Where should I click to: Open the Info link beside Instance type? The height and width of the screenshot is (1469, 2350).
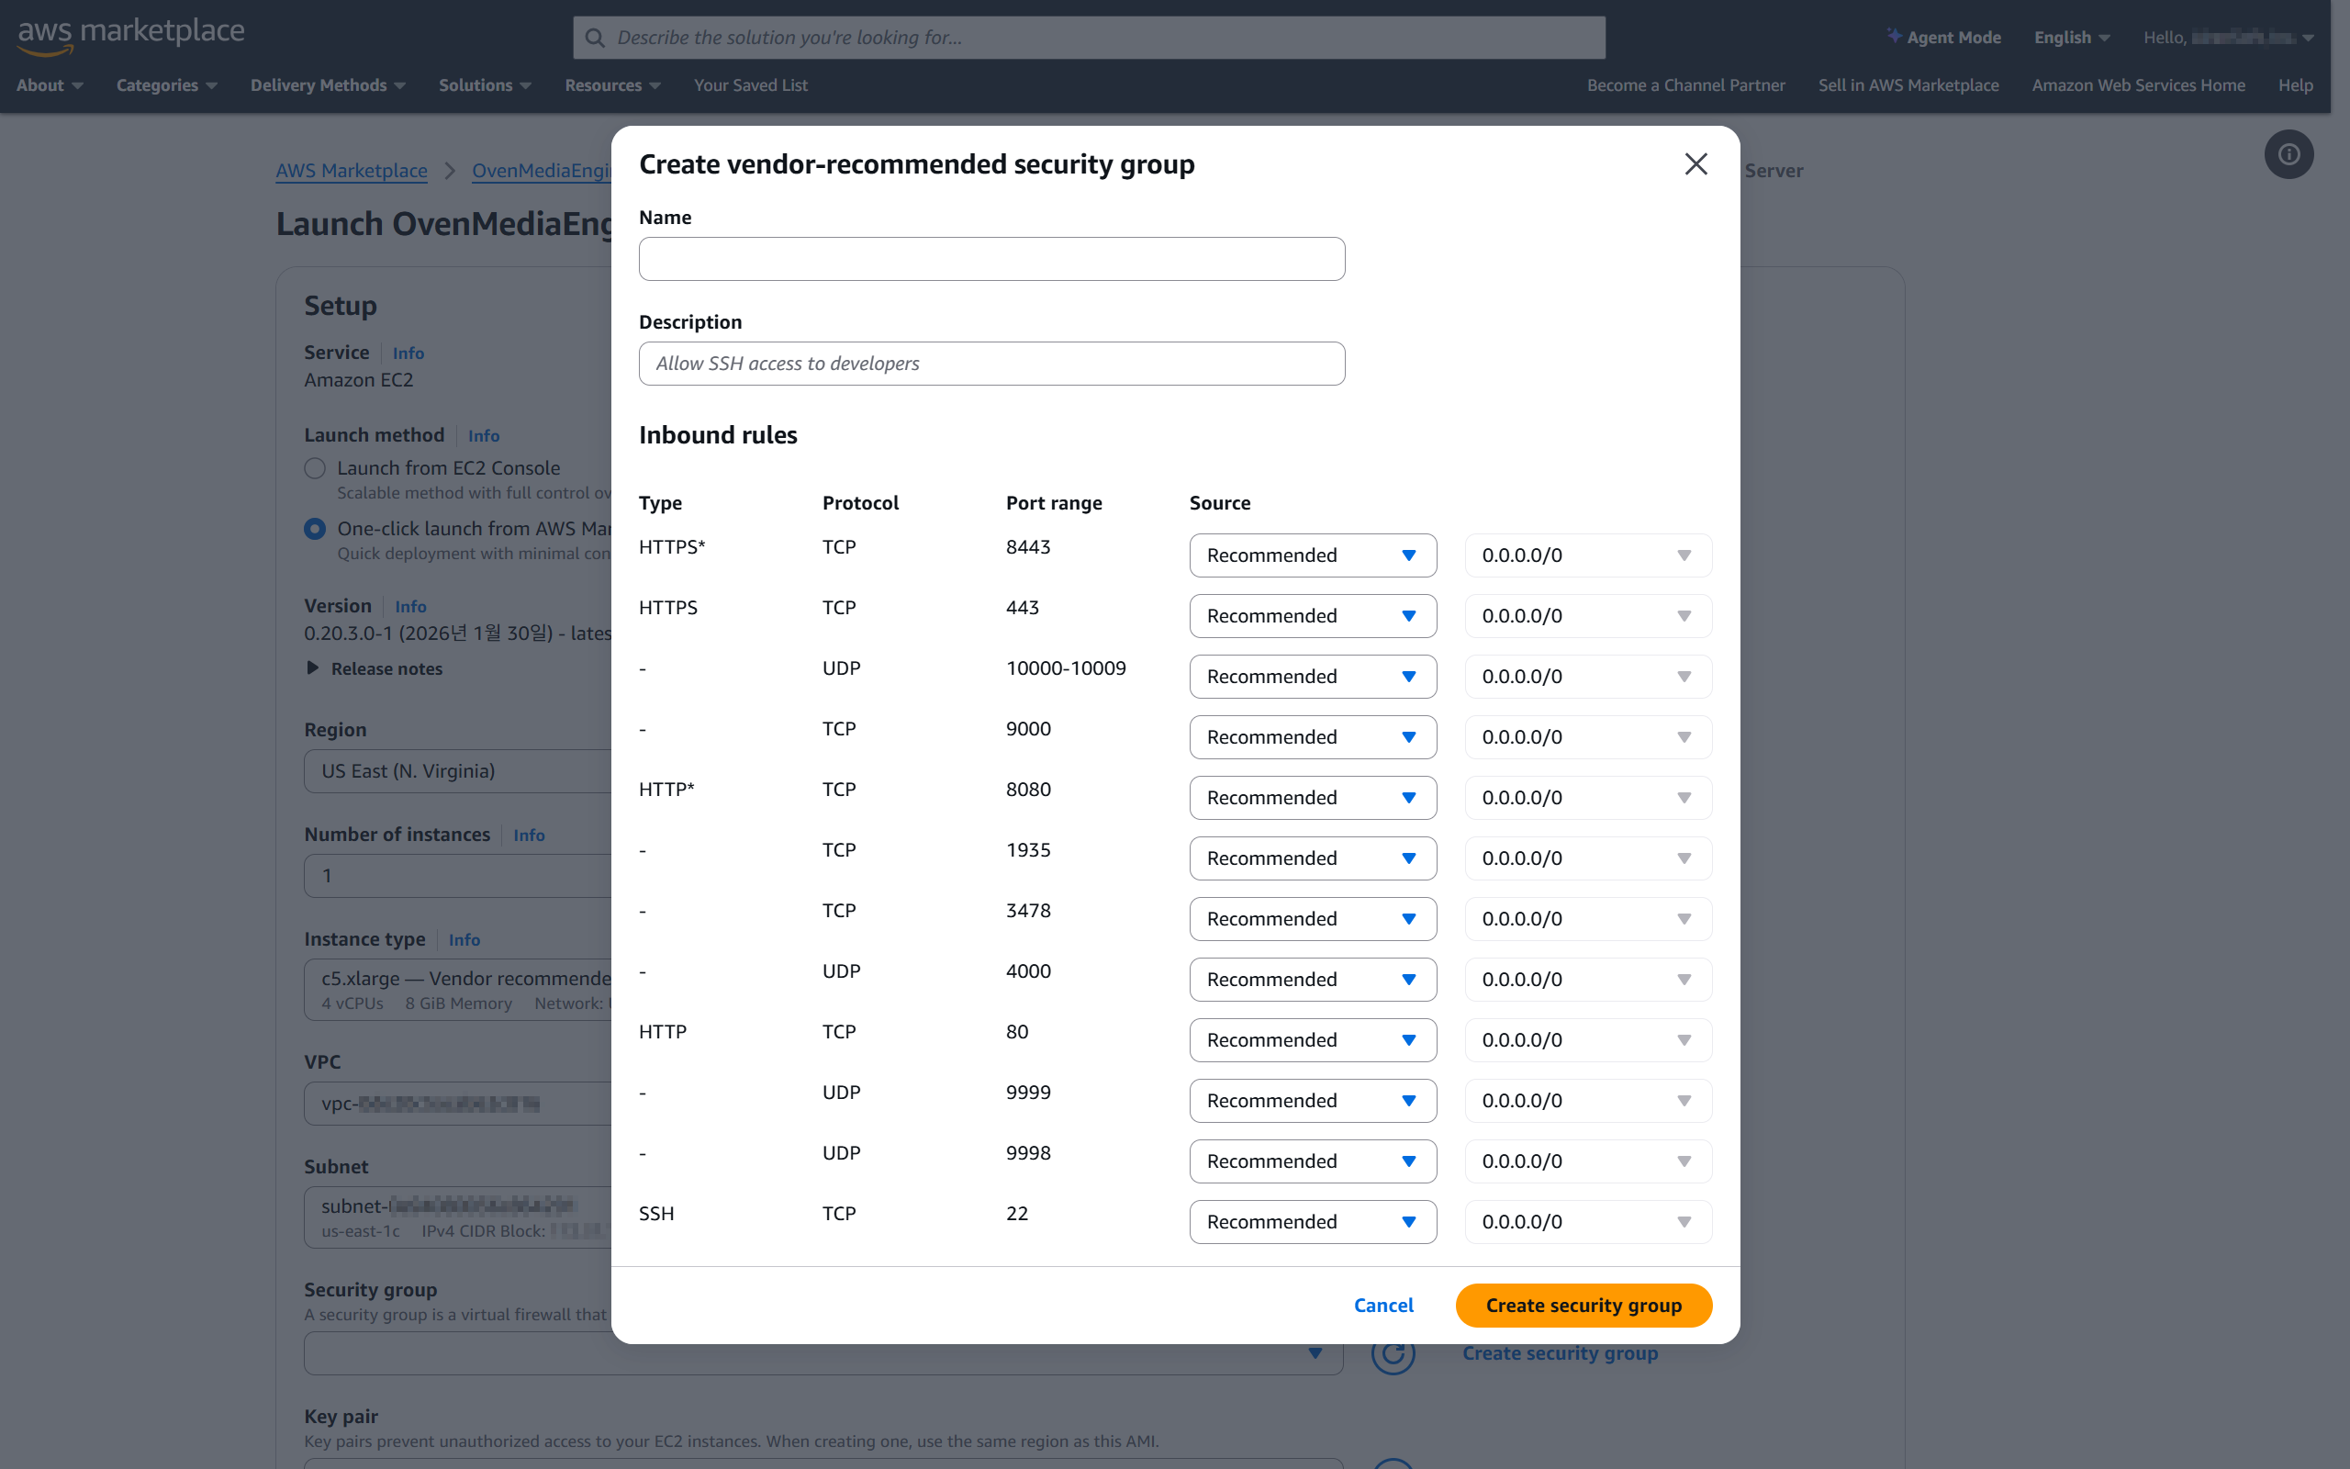(x=464, y=939)
